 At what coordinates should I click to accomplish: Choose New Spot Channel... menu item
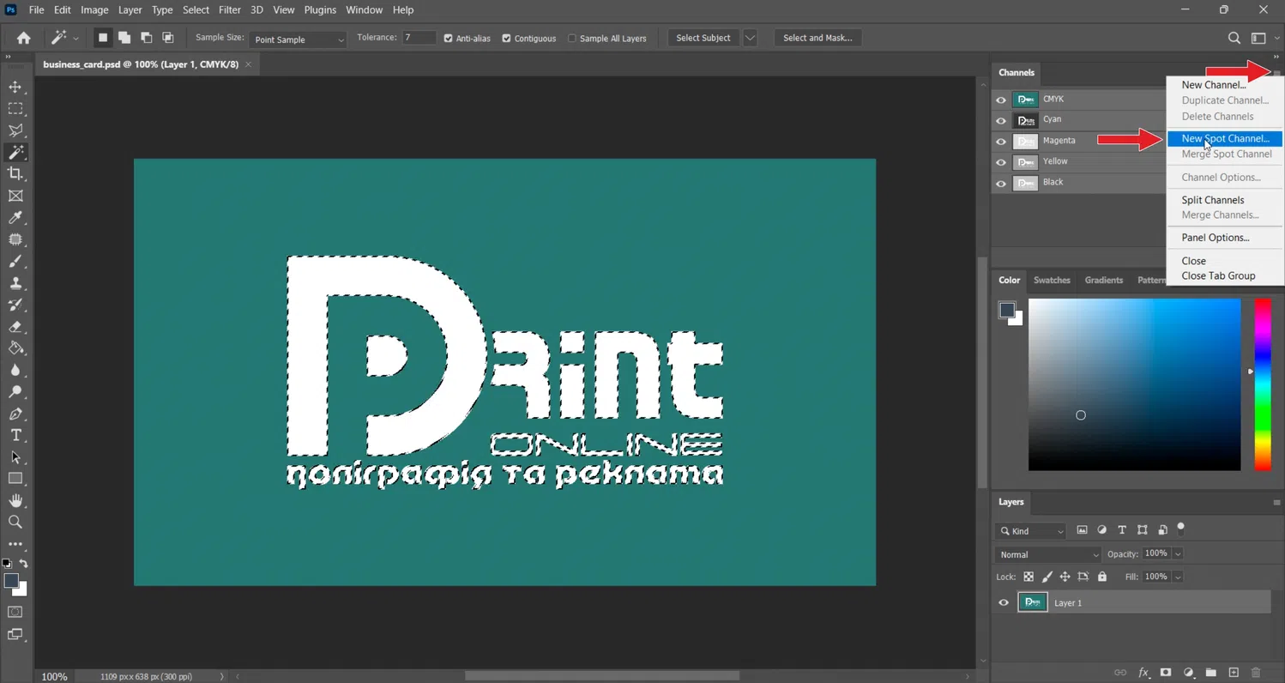coord(1225,138)
